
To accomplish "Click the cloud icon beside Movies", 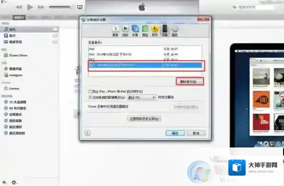I will click(x=55, y=36).
